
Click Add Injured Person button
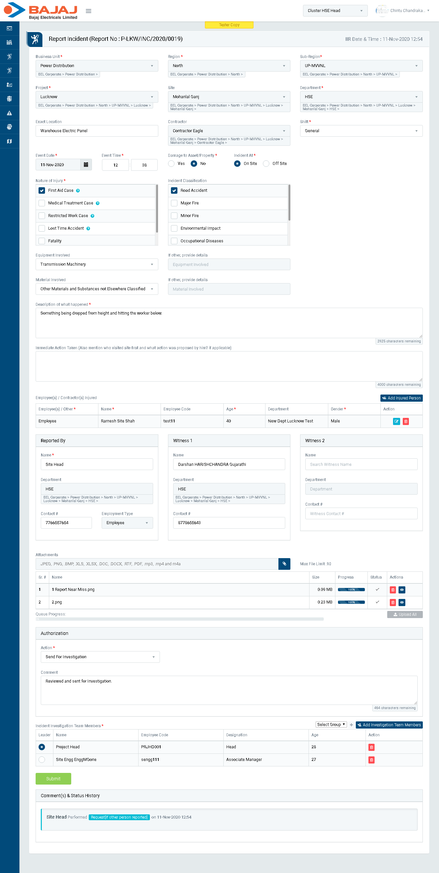[401, 398]
